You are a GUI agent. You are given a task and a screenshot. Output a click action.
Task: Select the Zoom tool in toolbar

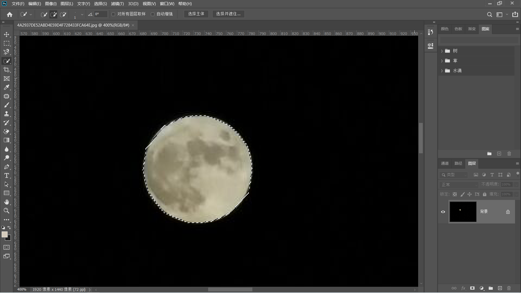[7, 211]
